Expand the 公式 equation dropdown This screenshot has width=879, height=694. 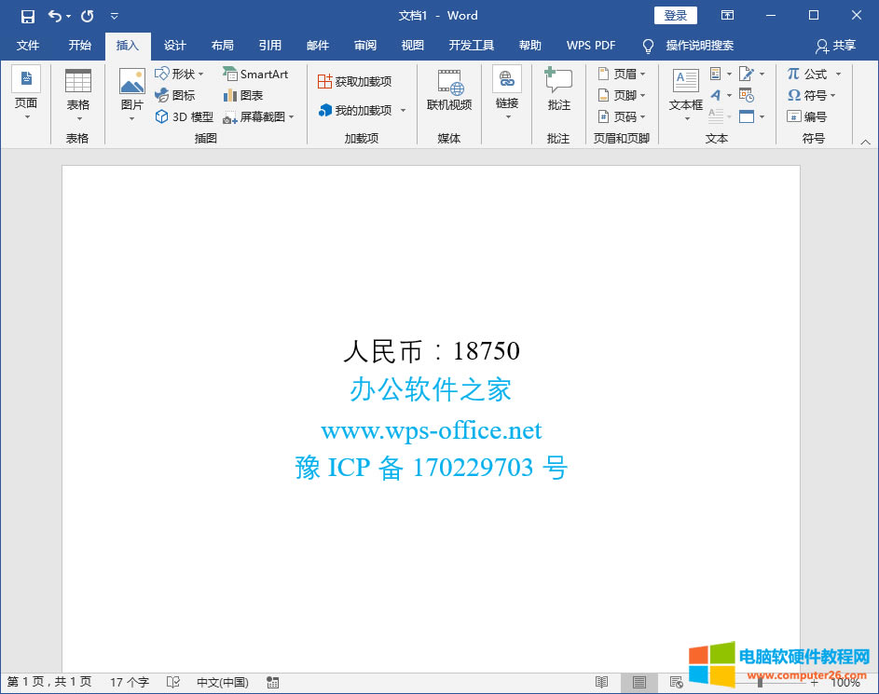pos(838,74)
